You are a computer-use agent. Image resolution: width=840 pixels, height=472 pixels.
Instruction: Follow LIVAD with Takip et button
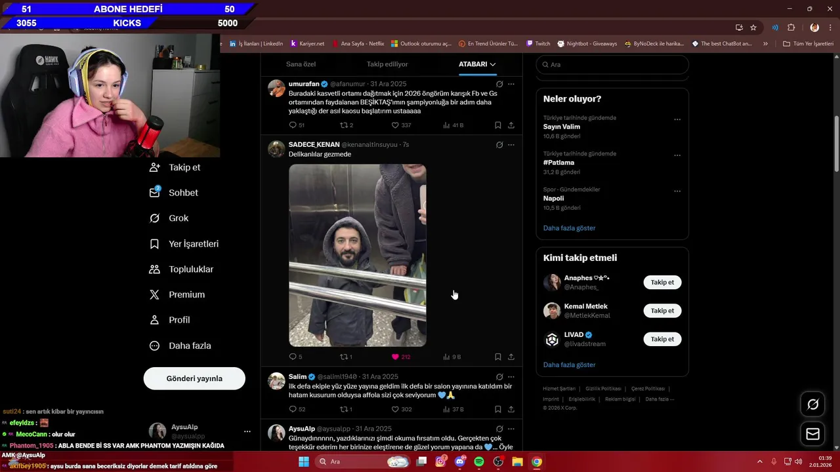click(x=662, y=339)
